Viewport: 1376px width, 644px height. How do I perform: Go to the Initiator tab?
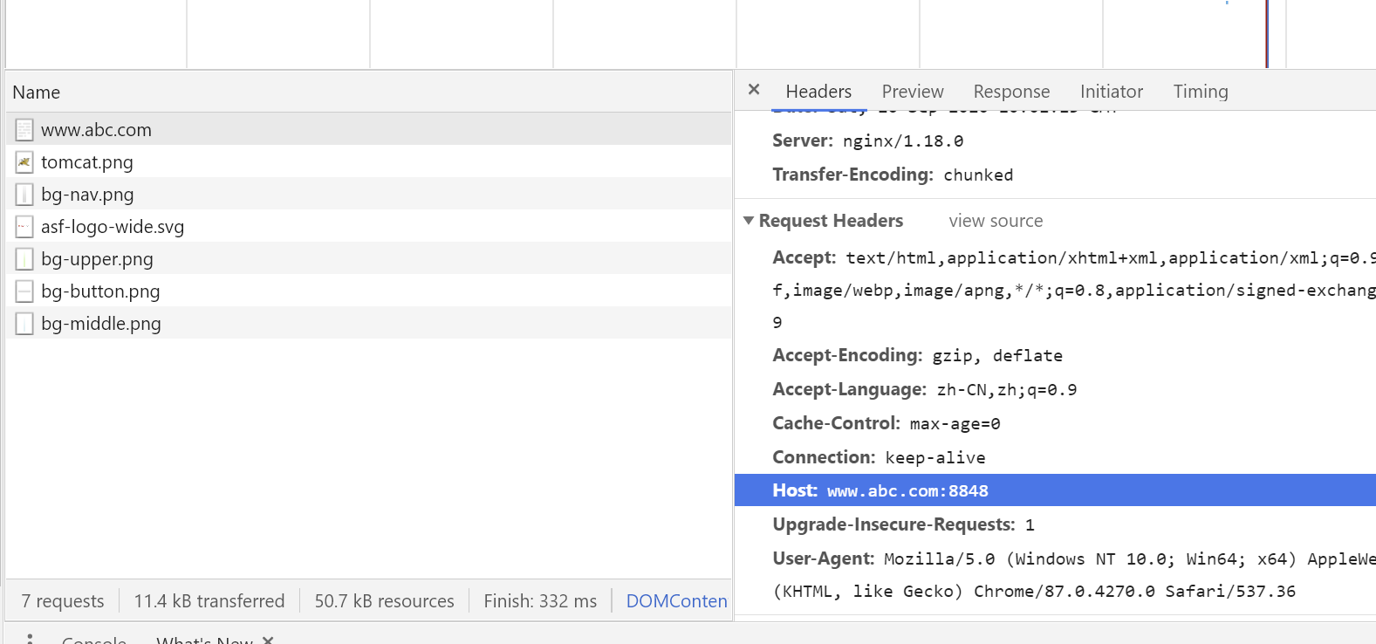(x=1111, y=92)
